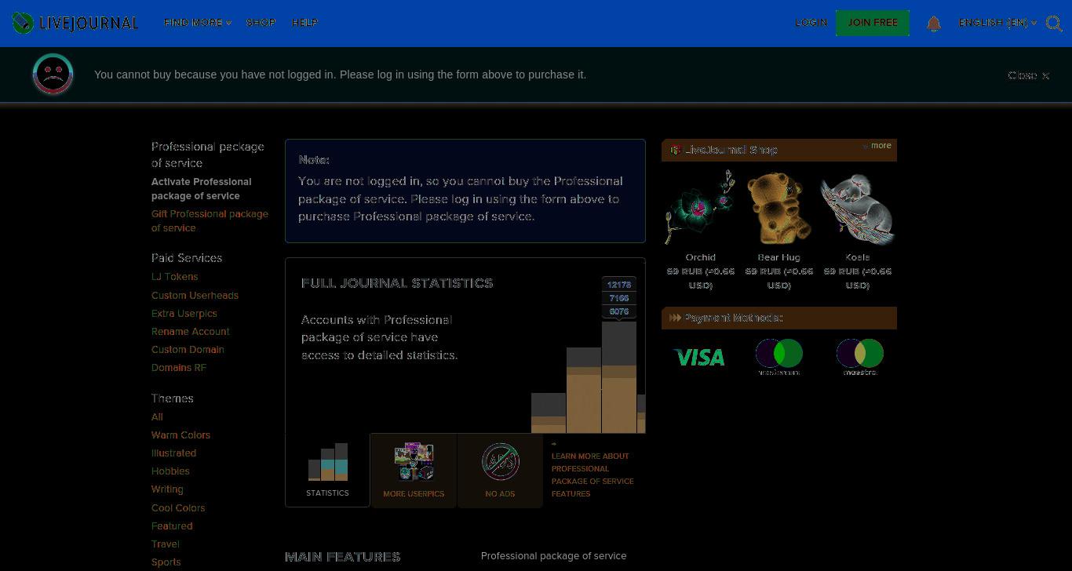Switch to the Statistics feature tab
The image size is (1072, 571).
pos(327,470)
